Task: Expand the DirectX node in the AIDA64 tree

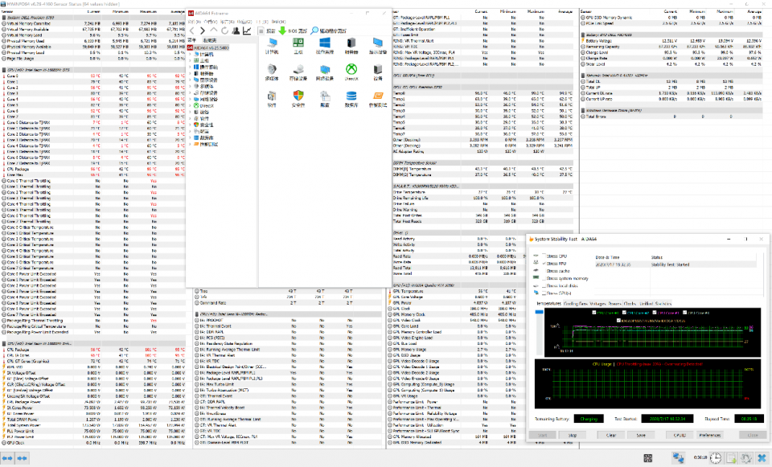Action: [191, 105]
